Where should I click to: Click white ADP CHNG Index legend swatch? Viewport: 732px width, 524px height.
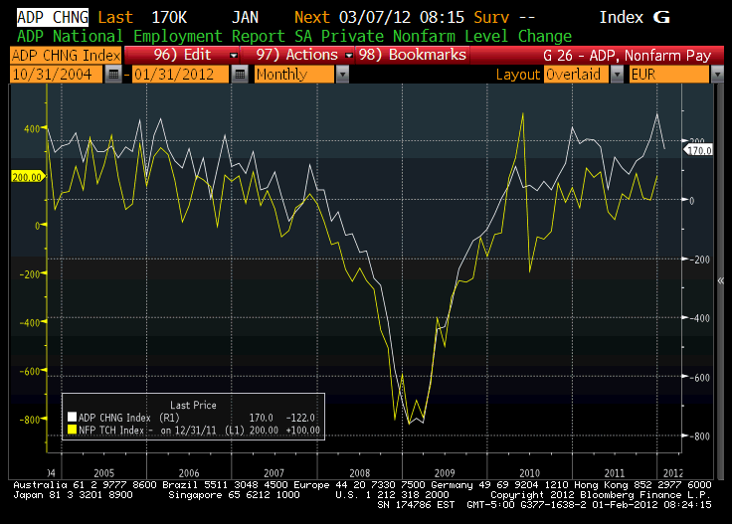(72, 418)
